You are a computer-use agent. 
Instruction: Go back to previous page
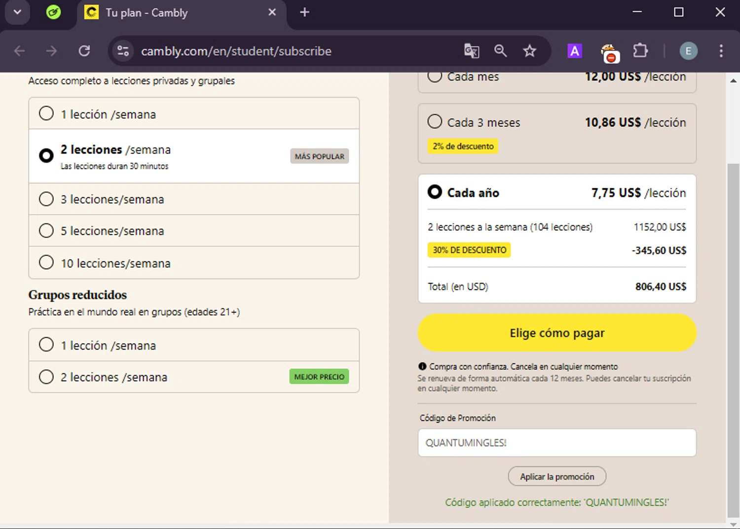coord(19,51)
